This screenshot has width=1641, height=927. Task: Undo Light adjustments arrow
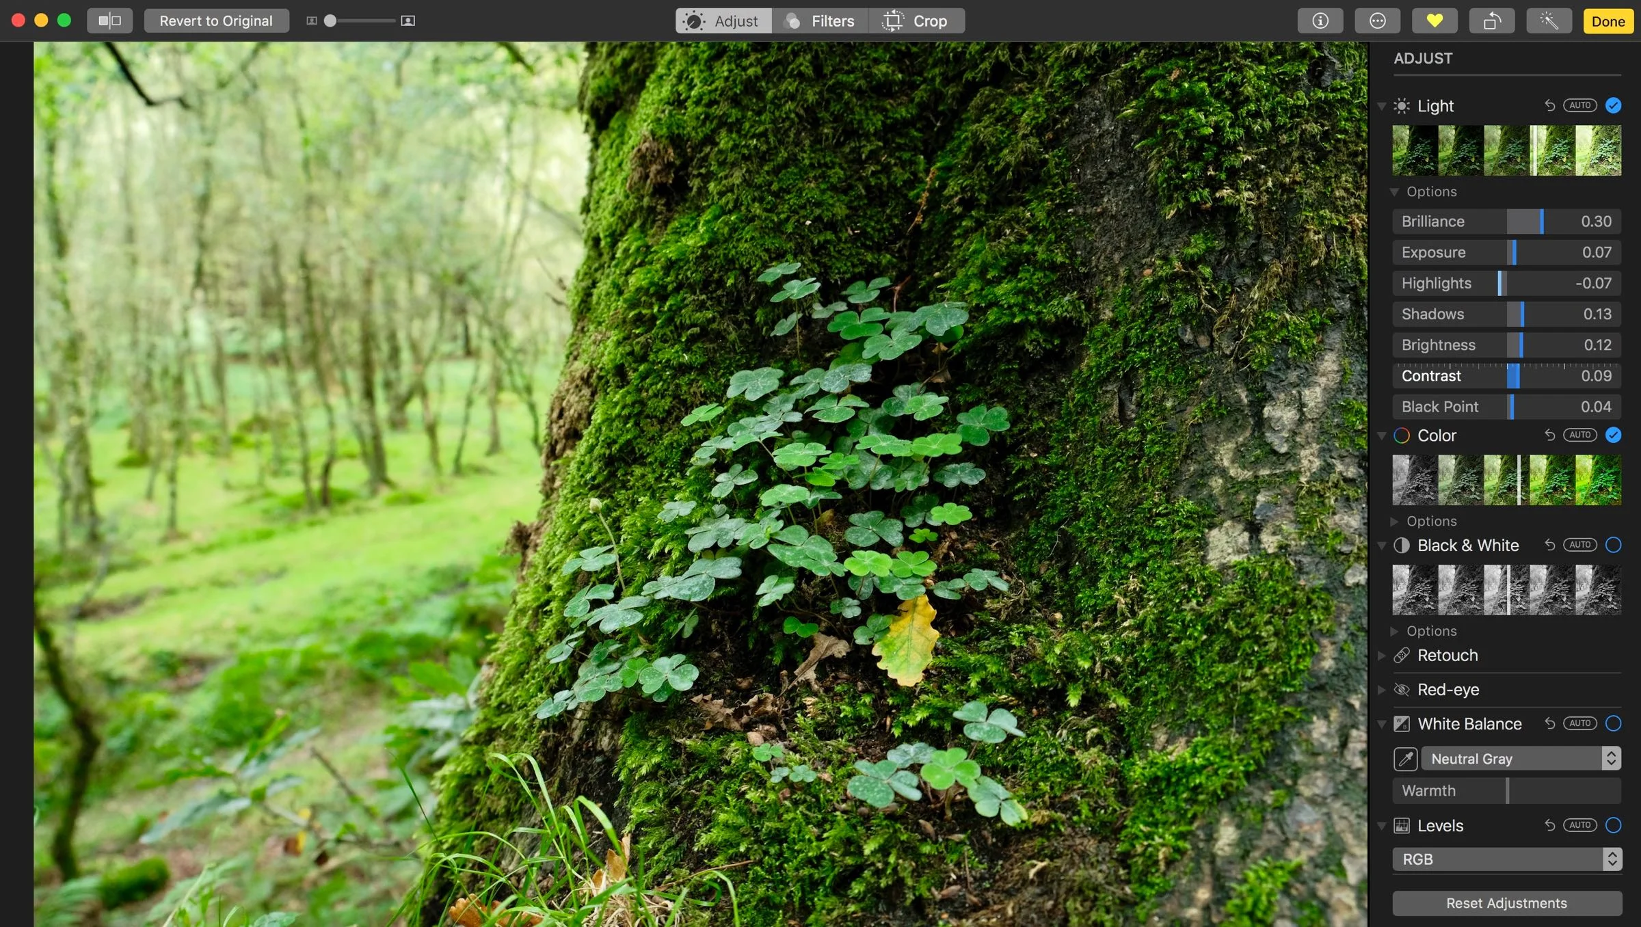pyautogui.click(x=1549, y=105)
